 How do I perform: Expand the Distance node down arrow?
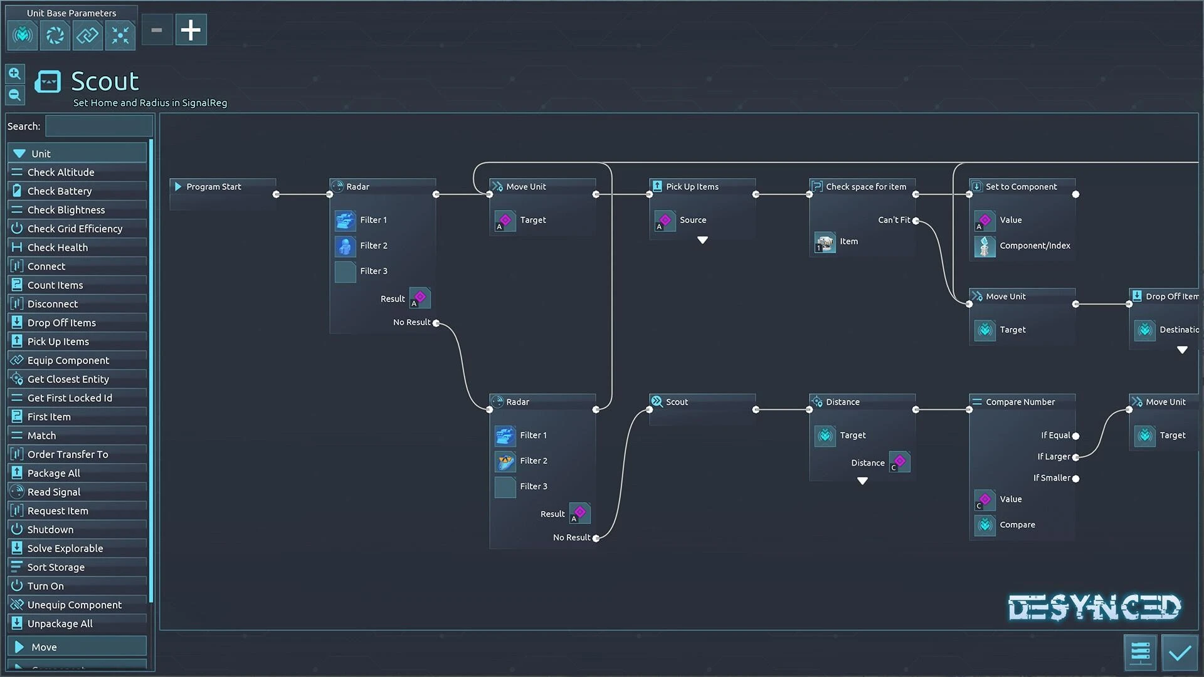pyautogui.click(x=862, y=481)
